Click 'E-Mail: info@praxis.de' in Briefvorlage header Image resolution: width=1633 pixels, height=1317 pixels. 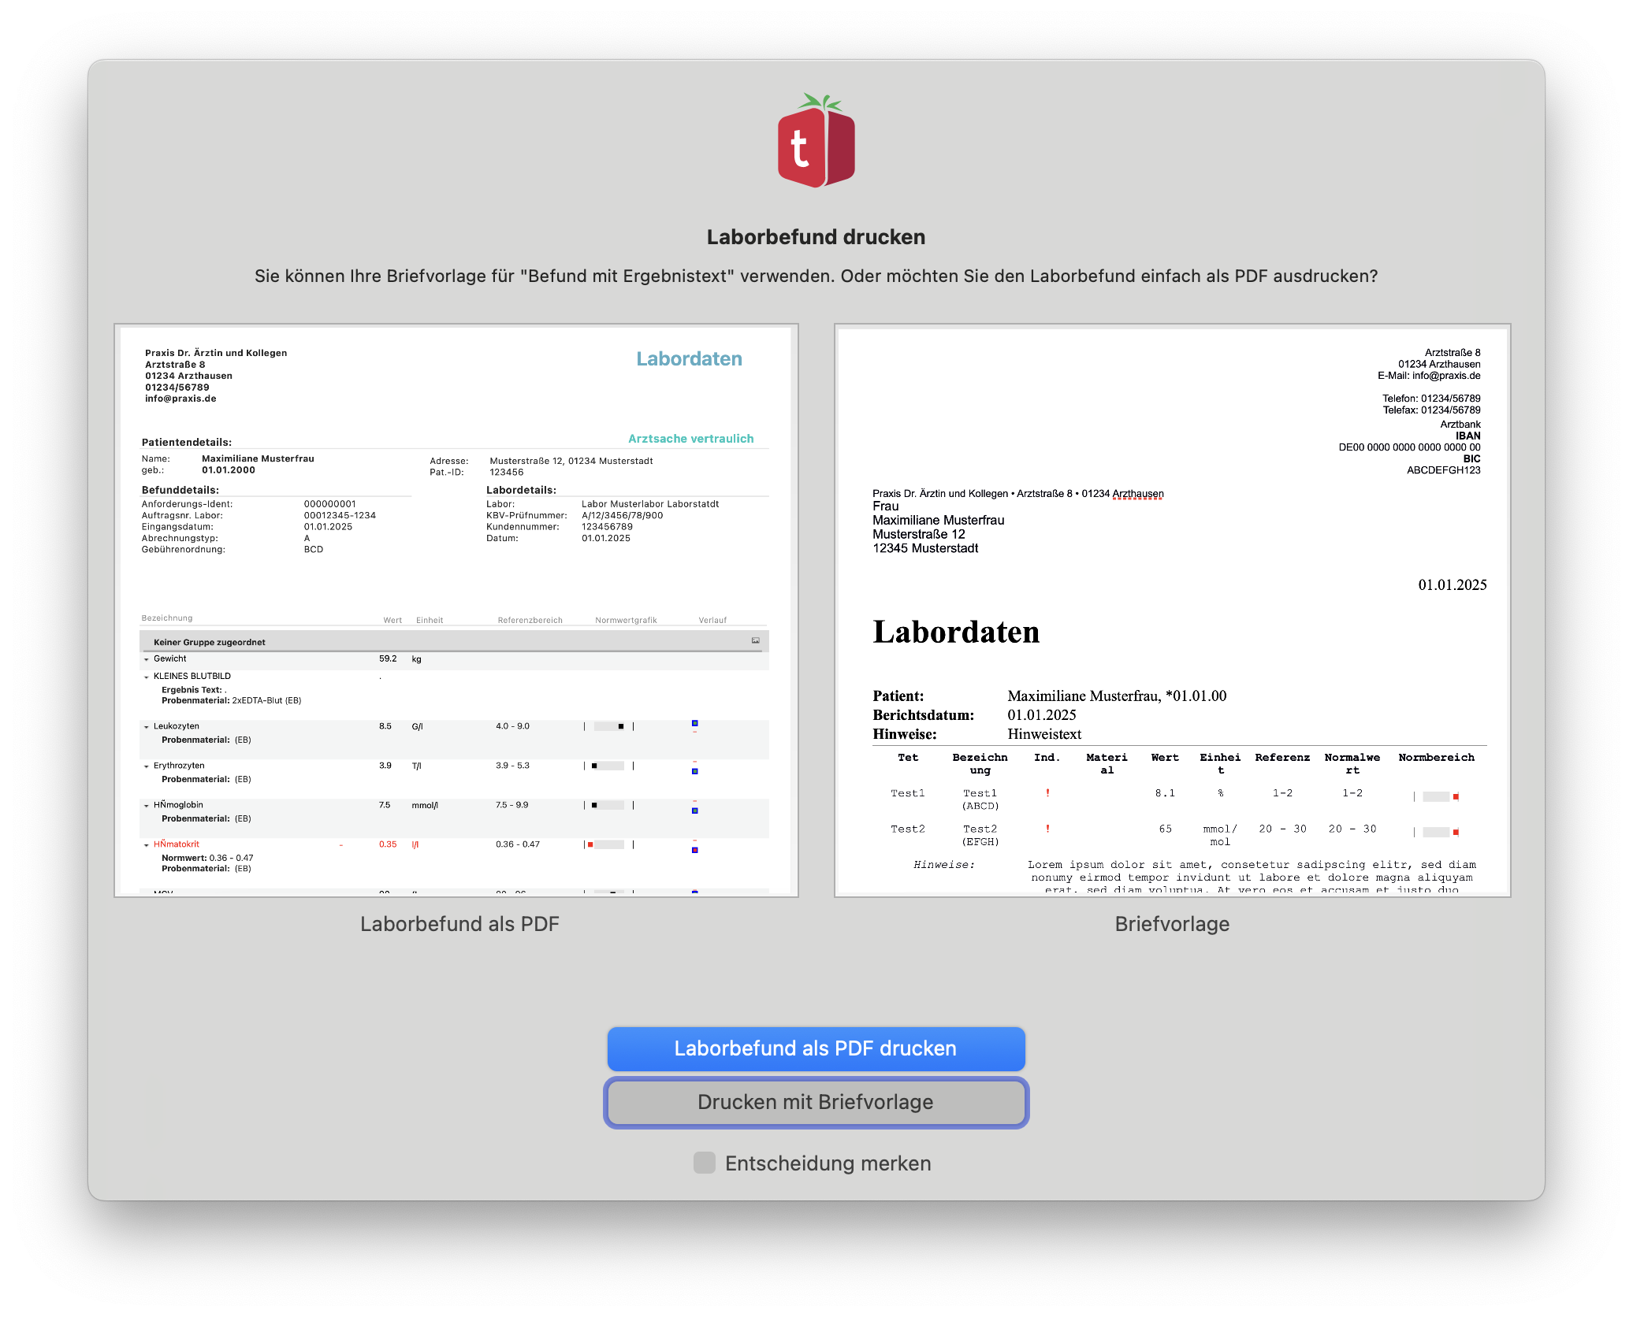(1429, 376)
